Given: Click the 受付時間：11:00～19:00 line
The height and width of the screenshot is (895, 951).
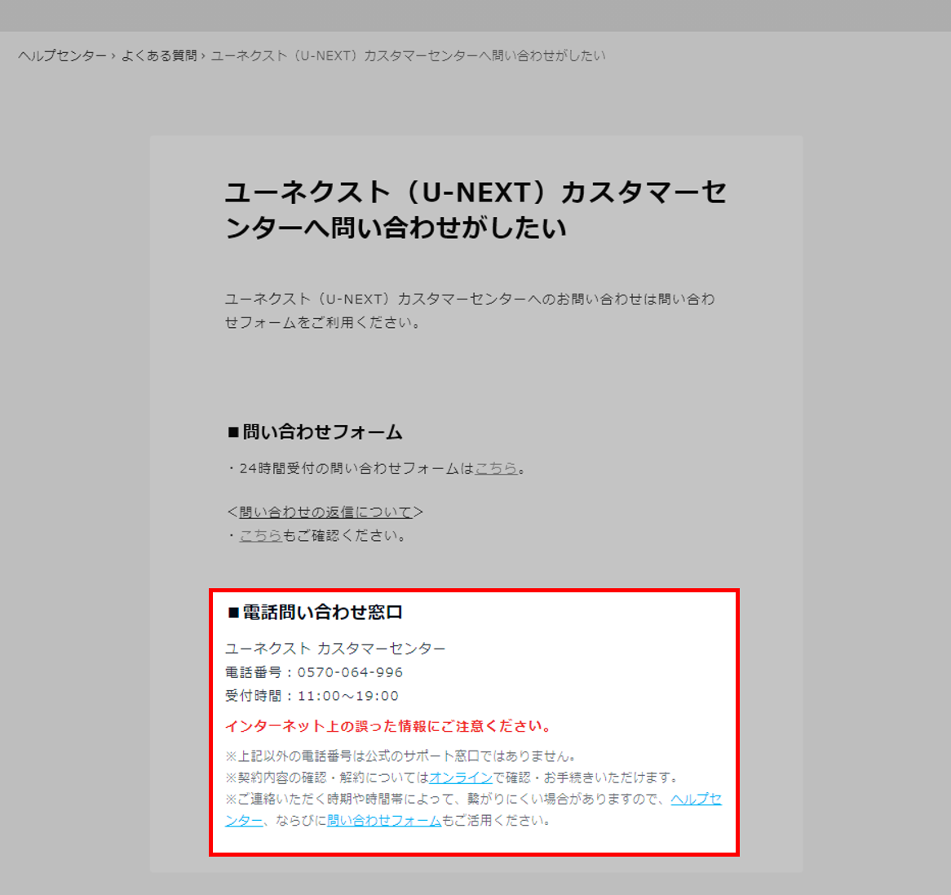Looking at the screenshot, I should pyautogui.click(x=312, y=696).
